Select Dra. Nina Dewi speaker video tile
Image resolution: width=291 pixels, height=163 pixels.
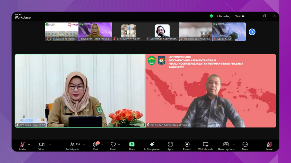tap(80, 91)
